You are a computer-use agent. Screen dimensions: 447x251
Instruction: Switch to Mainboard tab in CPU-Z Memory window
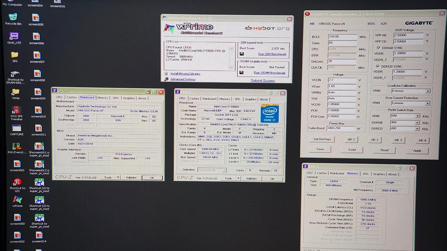point(337,173)
